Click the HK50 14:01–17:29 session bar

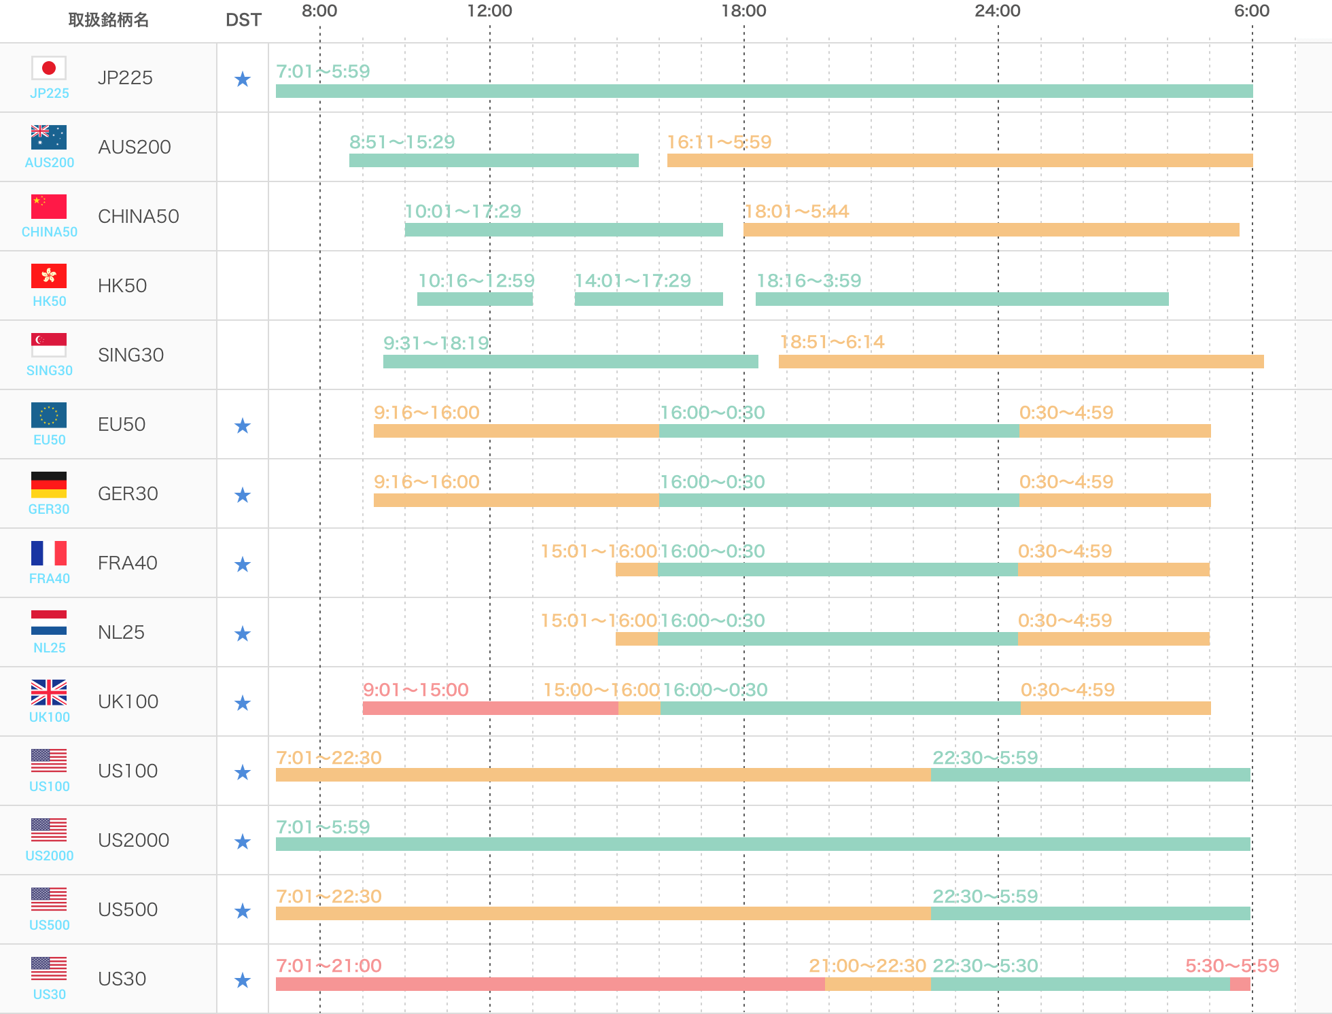point(649,299)
